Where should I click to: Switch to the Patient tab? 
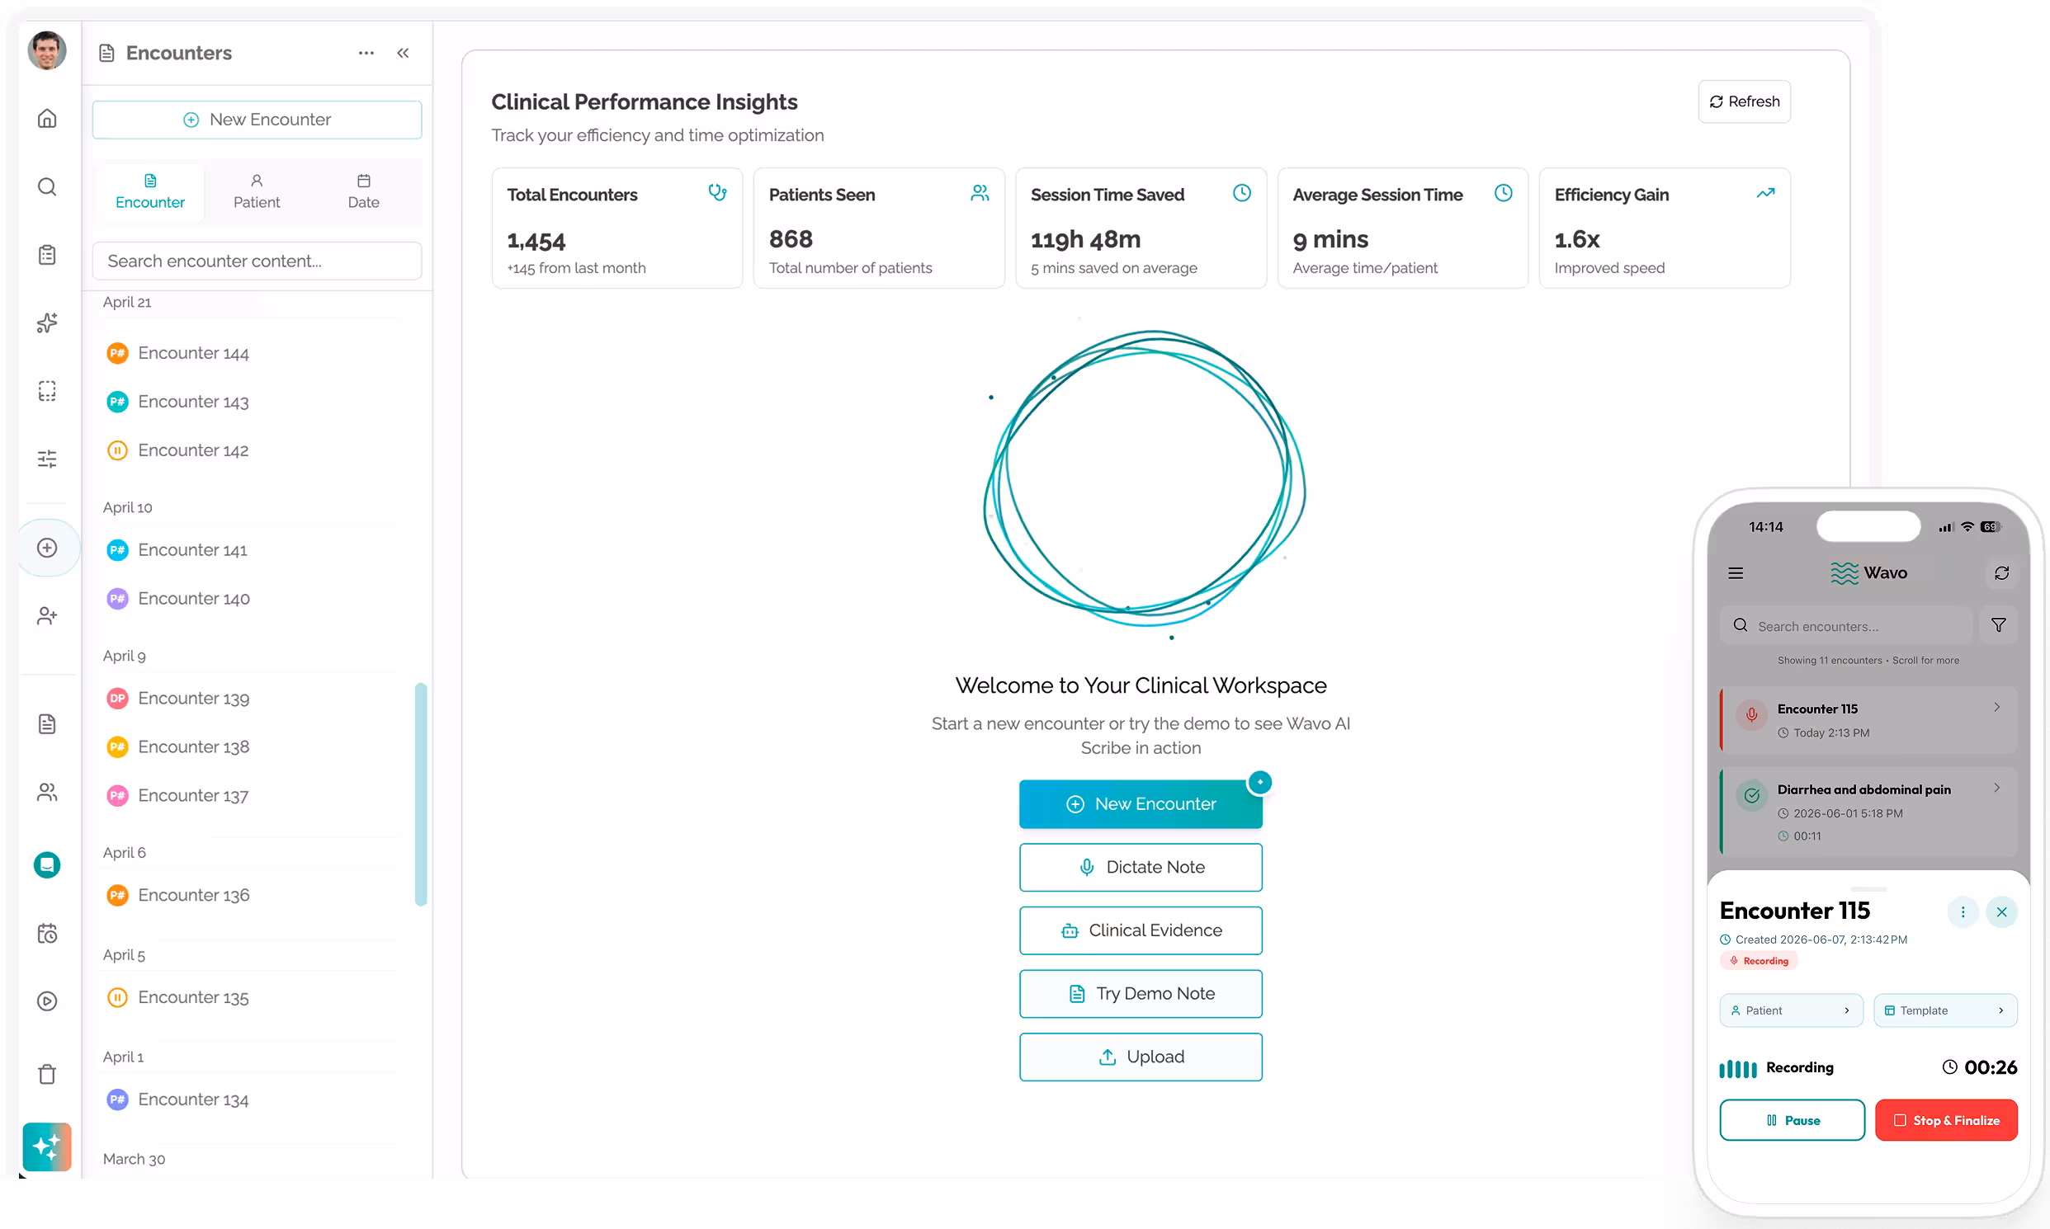click(x=257, y=193)
